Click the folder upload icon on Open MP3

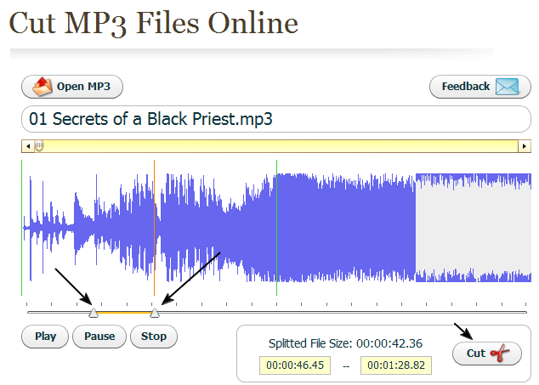[42, 86]
